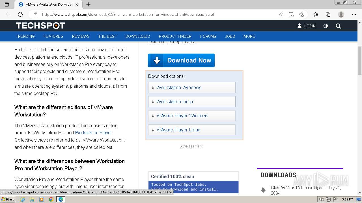This screenshot has width=362, height=203.
Task: Select Workstation Linux download option
Action: click(x=192, y=101)
